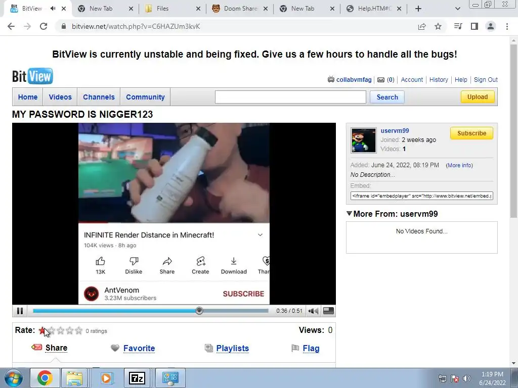Subscribe to uservm99 channel
The image size is (518, 388).
pos(471,133)
